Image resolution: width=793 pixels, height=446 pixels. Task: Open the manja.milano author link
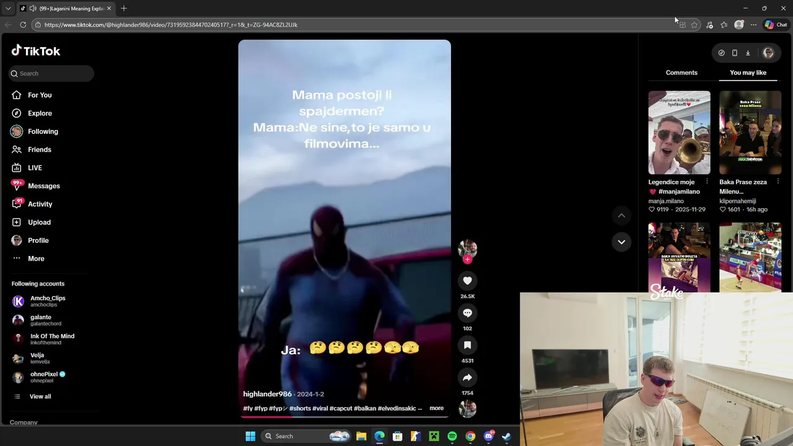pos(666,201)
